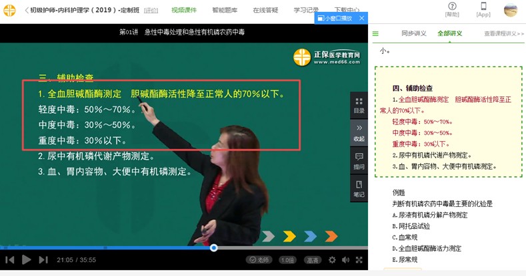Open video player settings gear
The height and width of the screenshot is (276, 526).
(x=332, y=260)
